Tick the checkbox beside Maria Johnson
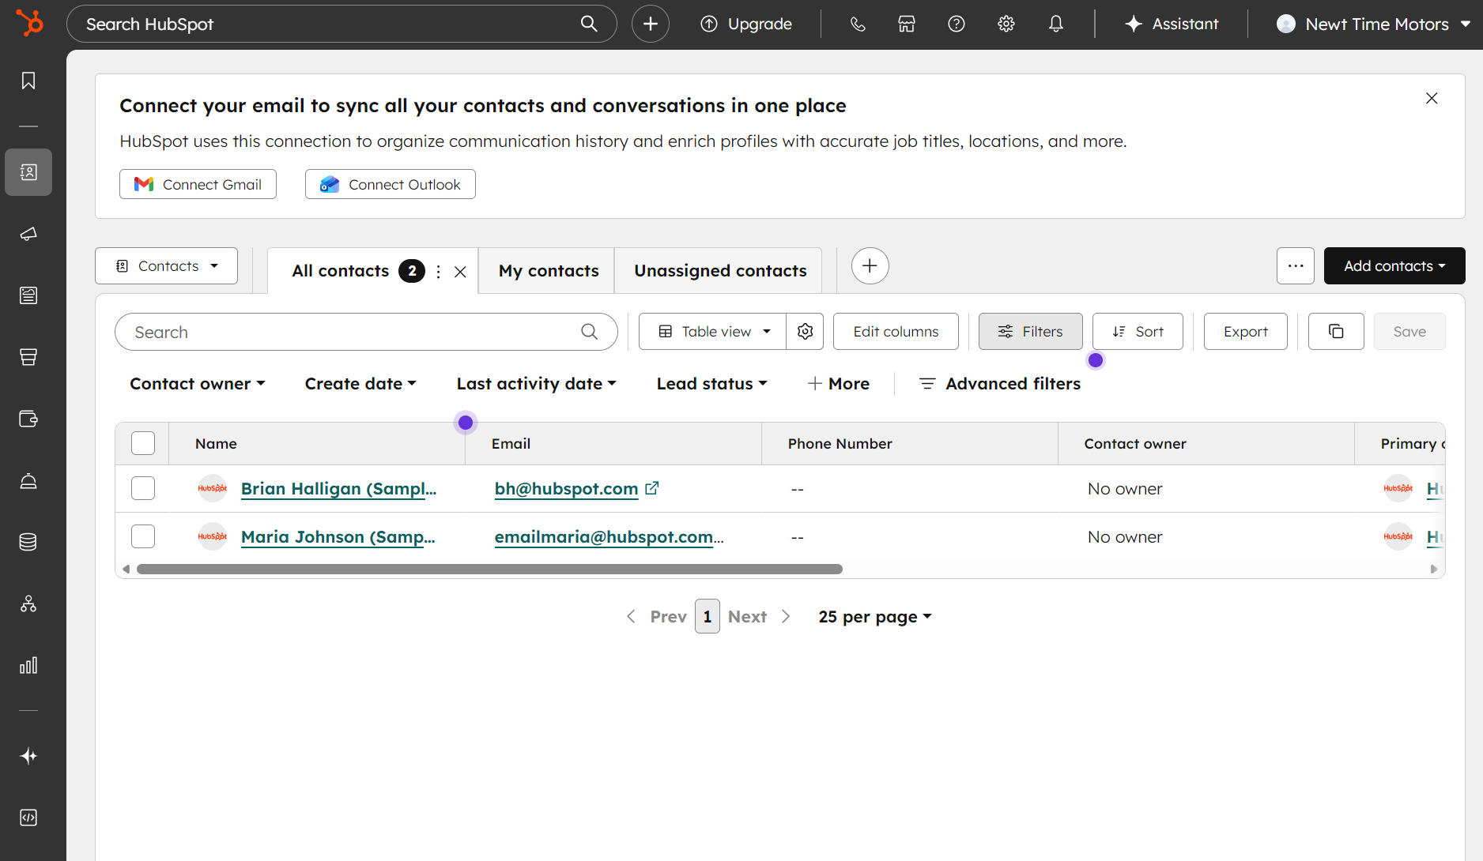 [x=143, y=536]
